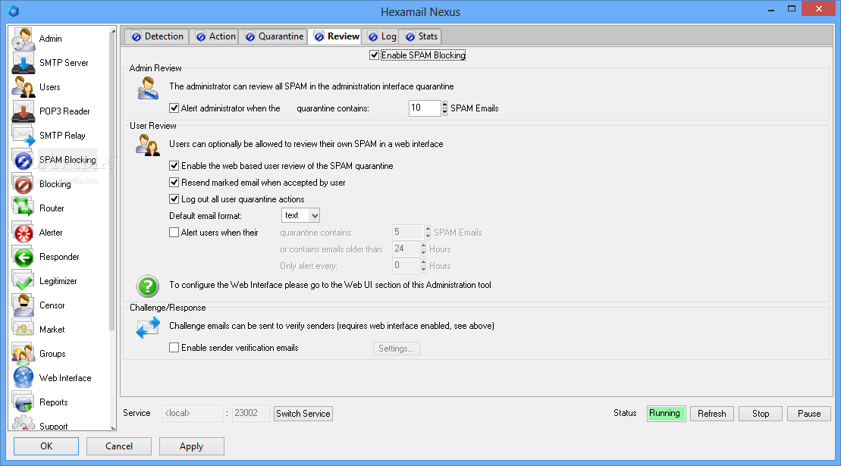
Task: Select the Groups people icon
Action: click(23, 354)
